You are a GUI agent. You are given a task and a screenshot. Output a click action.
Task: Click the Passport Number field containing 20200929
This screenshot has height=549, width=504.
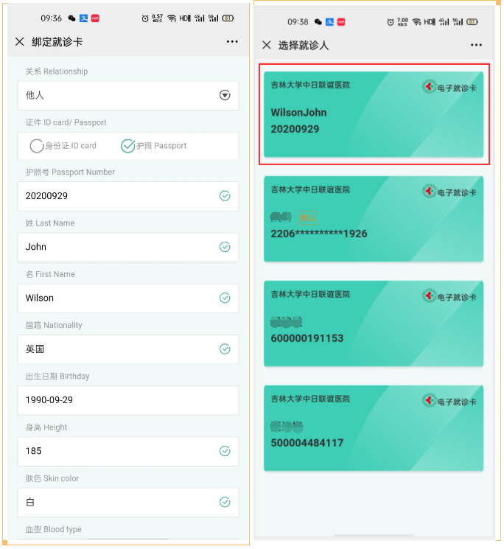coord(118,196)
